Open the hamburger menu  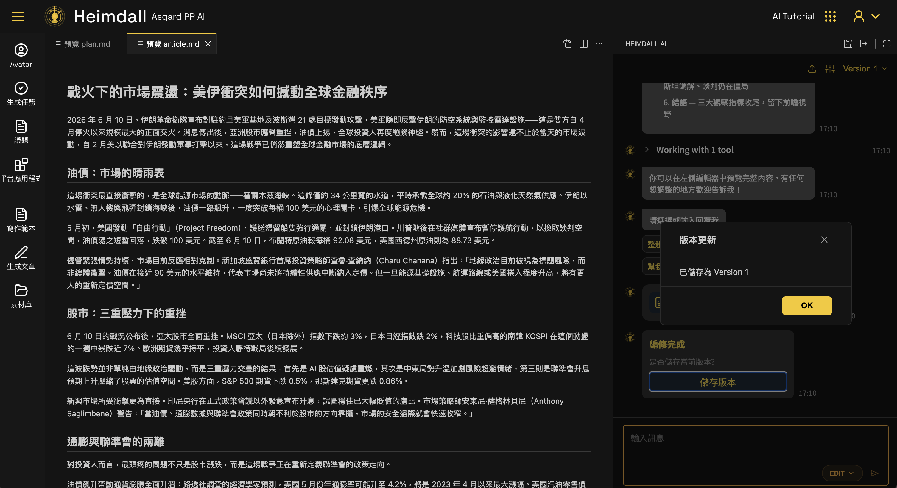click(x=18, y=16)
